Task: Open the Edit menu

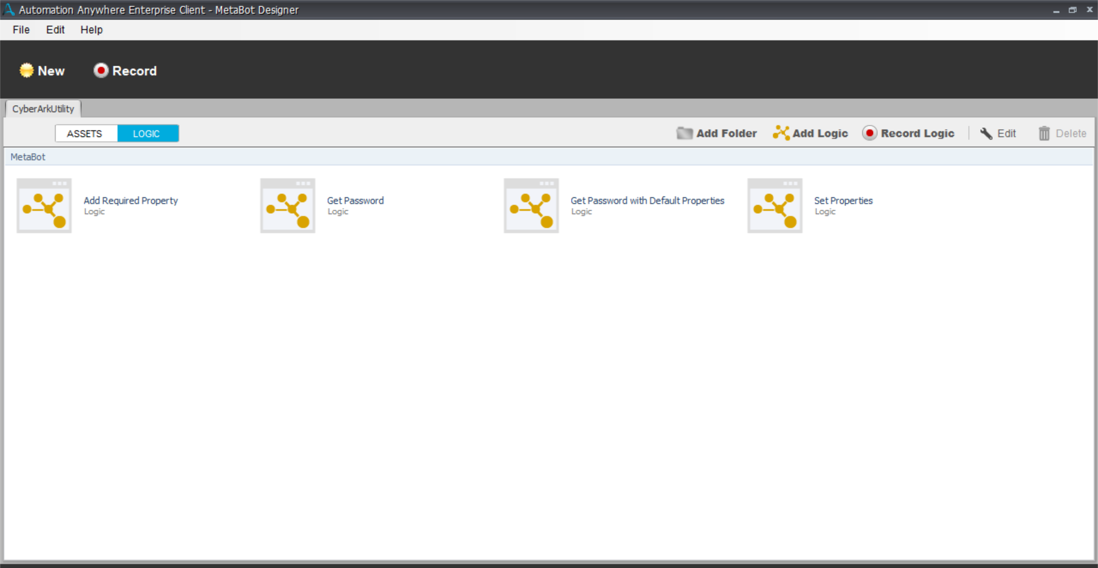Action: (55, 30)
